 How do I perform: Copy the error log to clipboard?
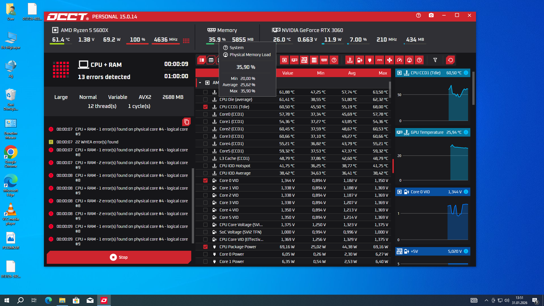point(186,122)
